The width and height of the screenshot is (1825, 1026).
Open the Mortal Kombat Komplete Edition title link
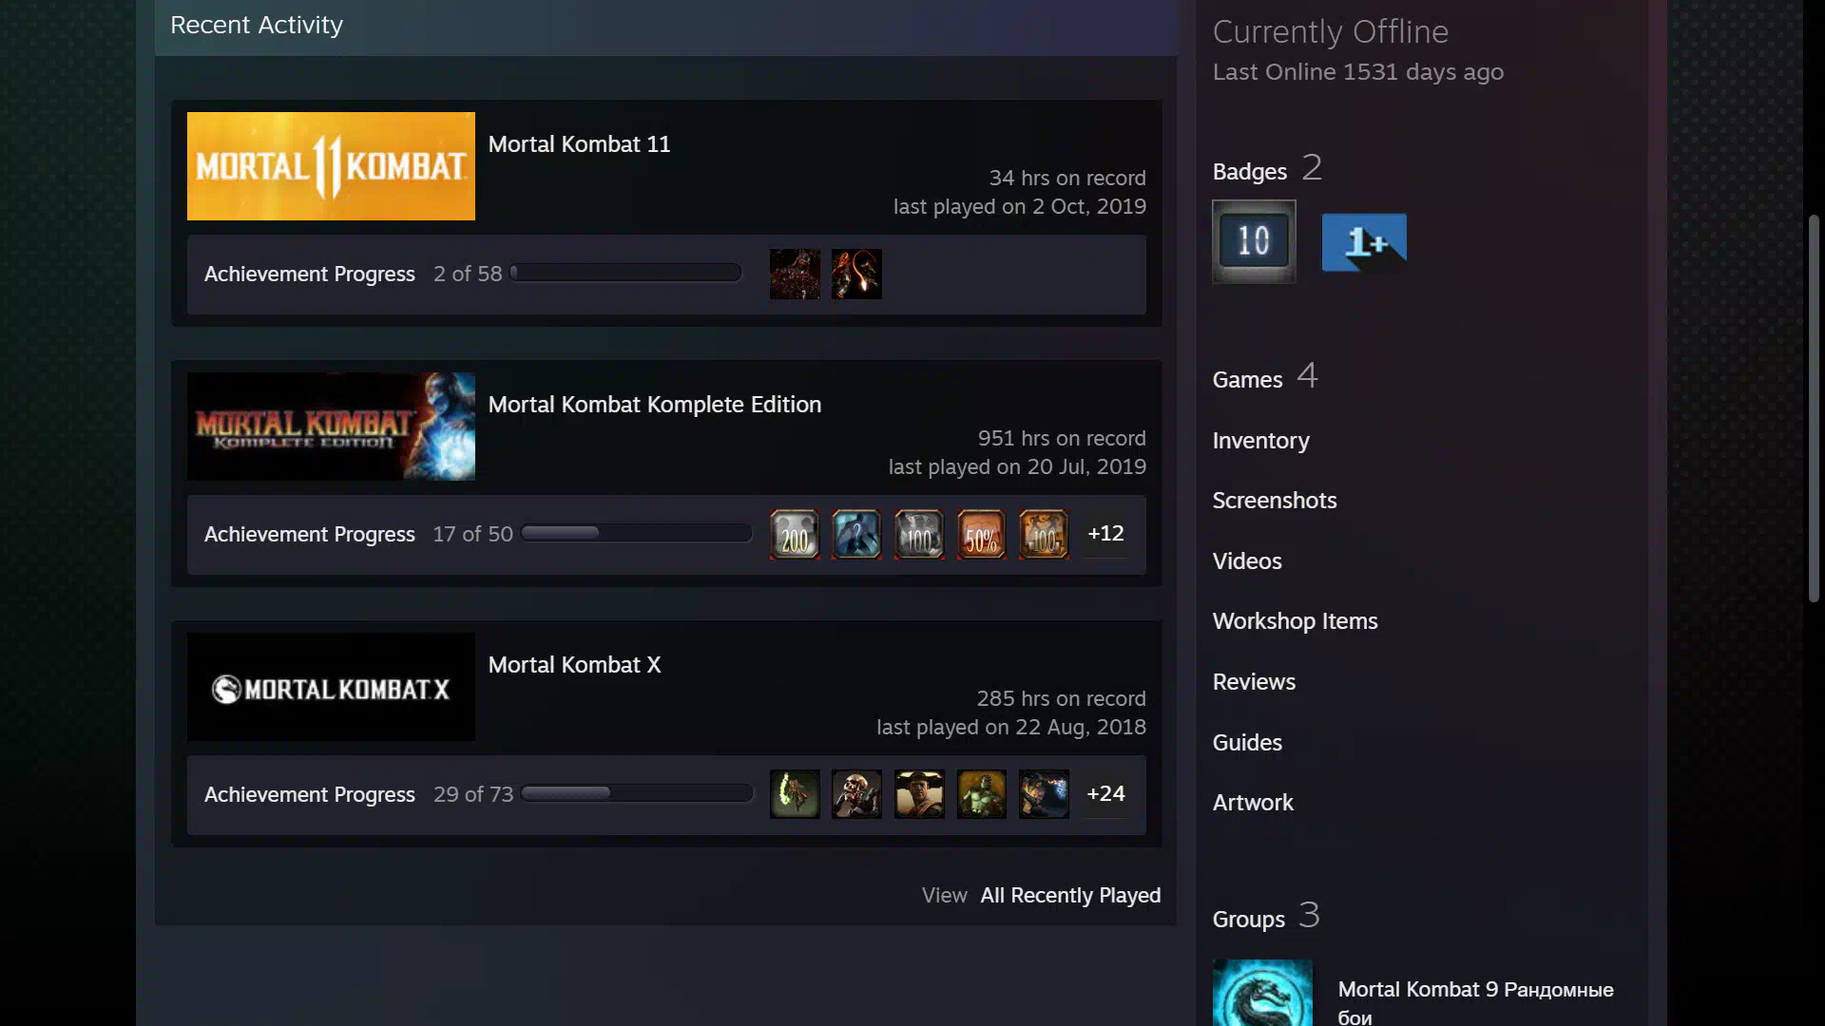[654, 405]
